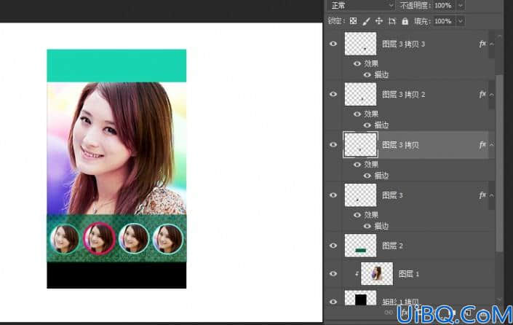Hide the 图层 3 layer

click(x=333, y=195)
